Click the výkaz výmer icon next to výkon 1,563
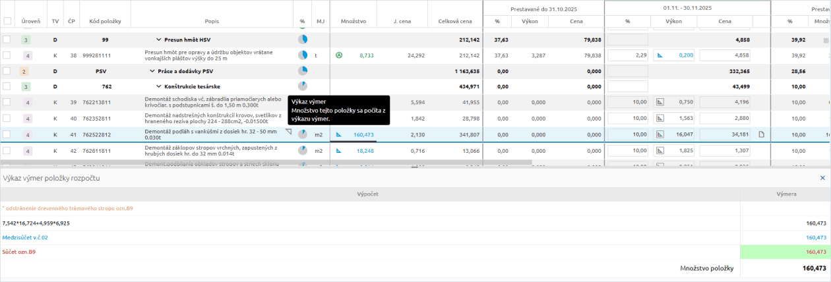Viewport: 831px width, 282px height. coord(660,118)
